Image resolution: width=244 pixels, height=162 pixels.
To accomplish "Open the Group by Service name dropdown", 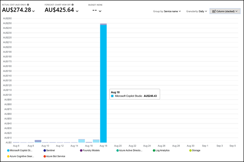I will [167, 11].
